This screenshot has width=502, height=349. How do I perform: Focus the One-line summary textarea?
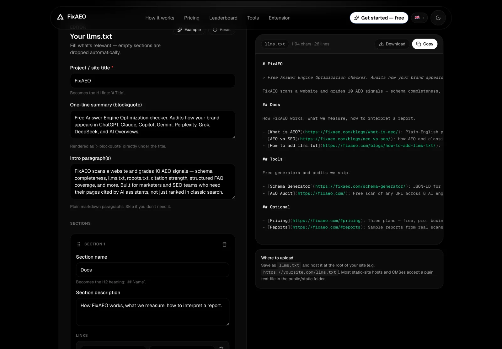(x=152, y=125)
